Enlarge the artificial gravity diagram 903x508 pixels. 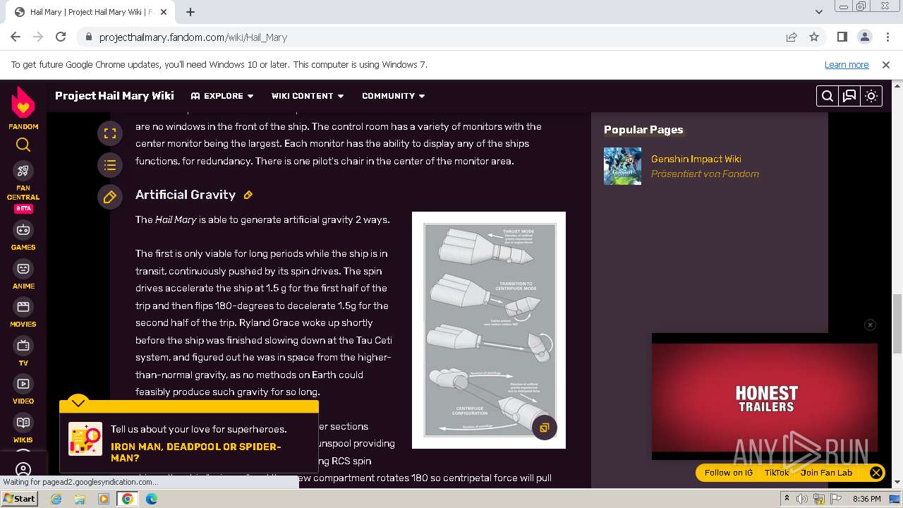(x=545, y=428)
